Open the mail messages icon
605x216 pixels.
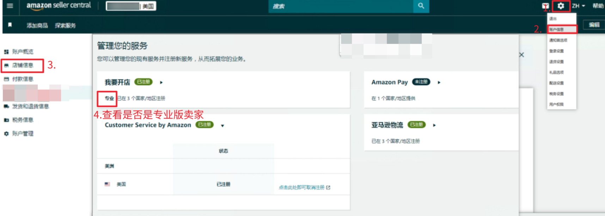[x=545, y=6]
